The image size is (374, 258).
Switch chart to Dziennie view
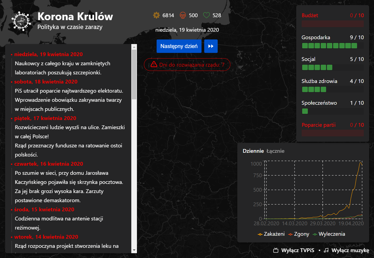[253, 151]
